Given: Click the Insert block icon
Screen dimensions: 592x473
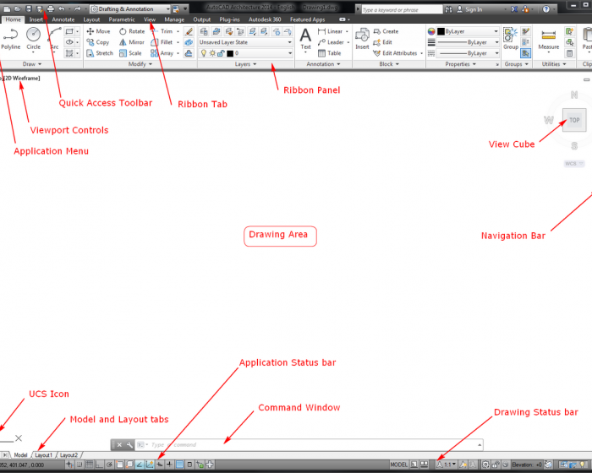Looking at the screenshot, I should [362, 39].
